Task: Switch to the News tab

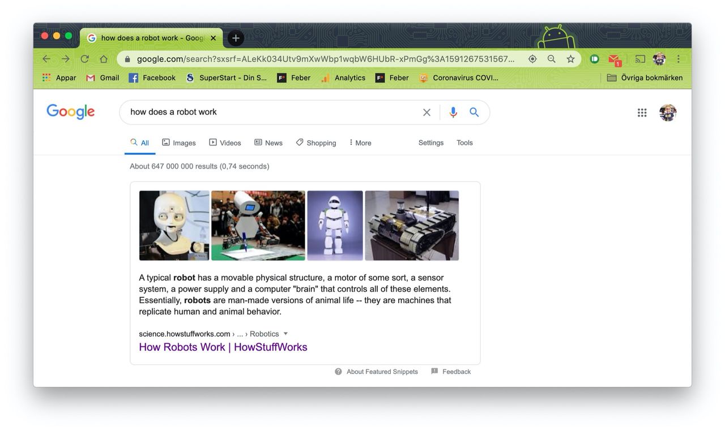Action: 268,143
